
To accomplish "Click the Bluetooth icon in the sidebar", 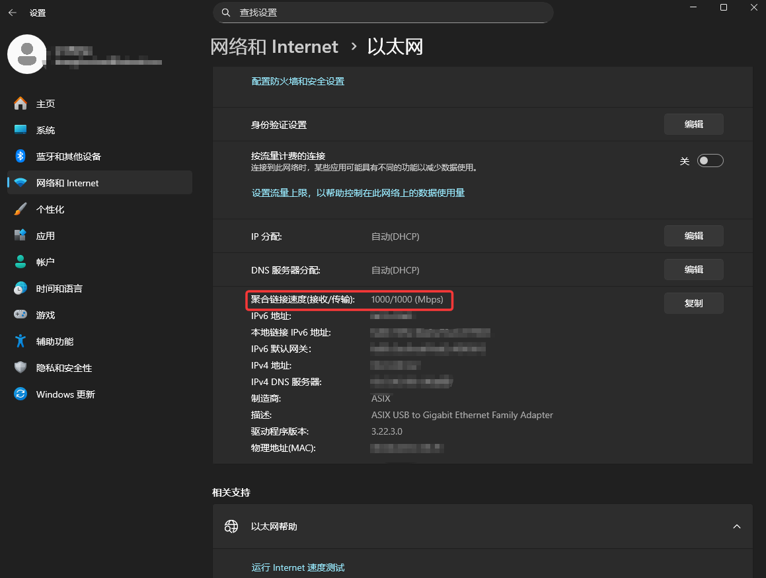I will (x=20, y=157).
